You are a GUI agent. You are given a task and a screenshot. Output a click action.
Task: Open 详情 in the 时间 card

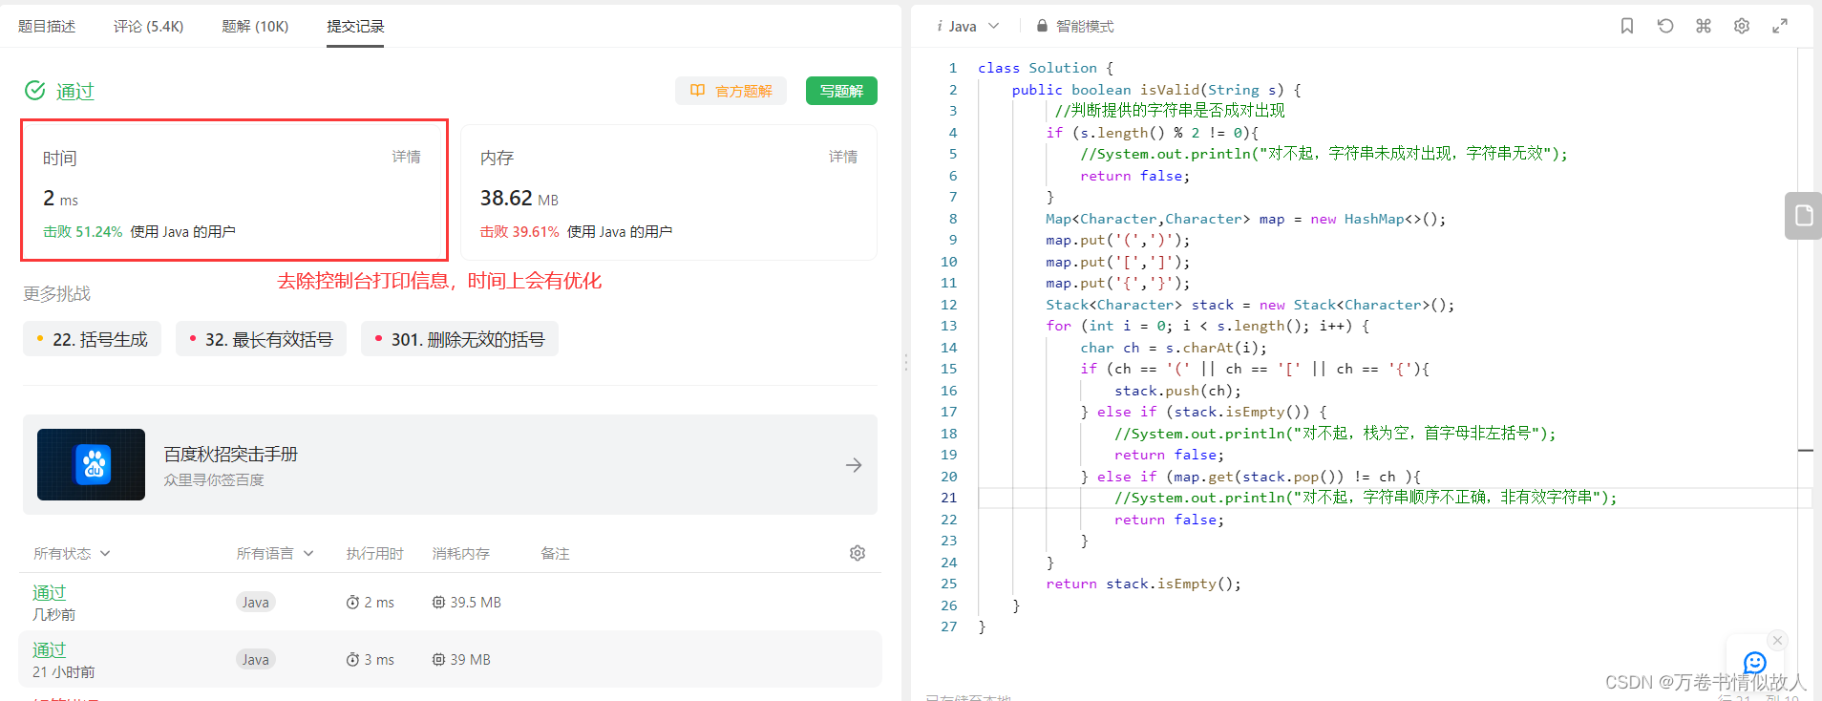[406, 157]
